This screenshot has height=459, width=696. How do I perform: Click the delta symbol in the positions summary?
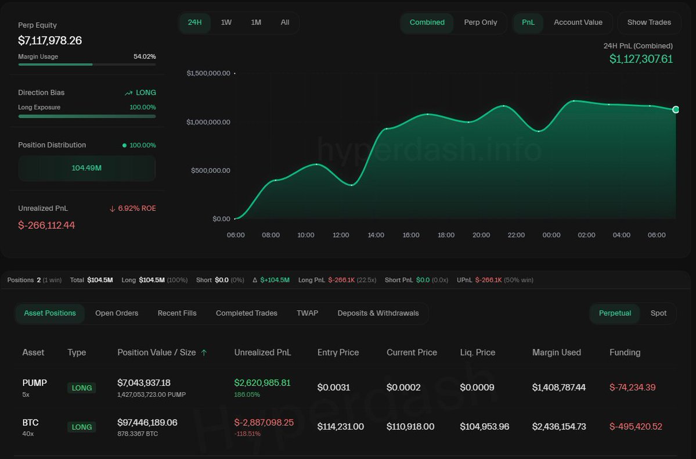pyautogui.click(x=255, y=281)
